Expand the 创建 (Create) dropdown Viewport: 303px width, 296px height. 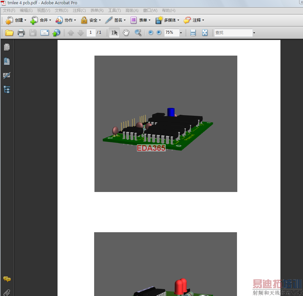coord(25,20)
